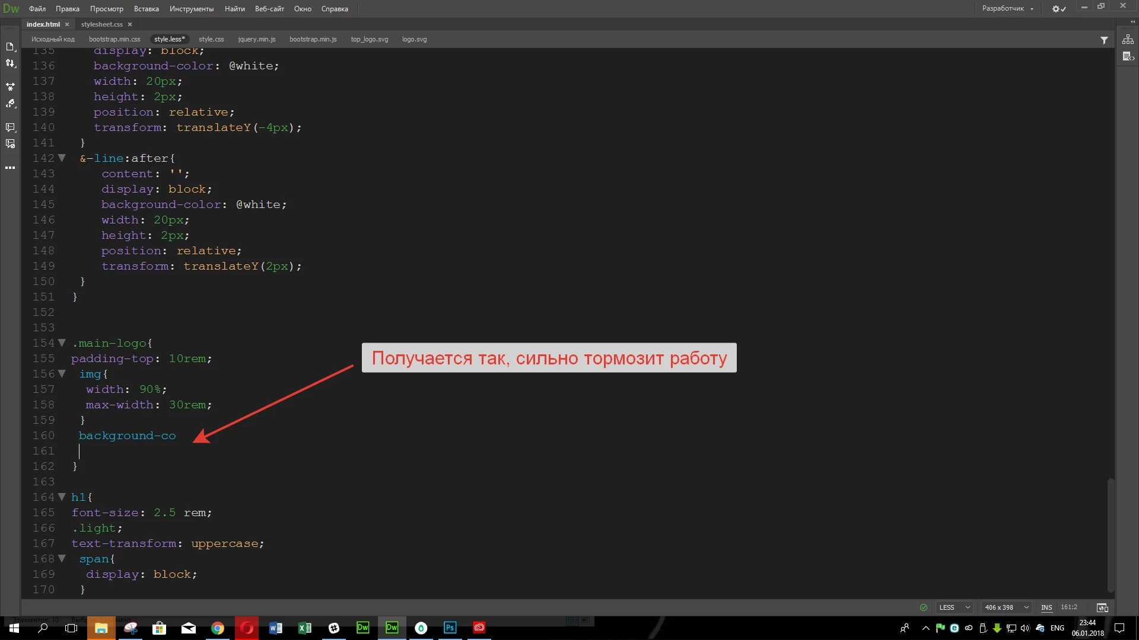Screen dimensions: 1139x640
Task: Switch to the stylesheet.css document tab
Action: click(x=101, y=24)
